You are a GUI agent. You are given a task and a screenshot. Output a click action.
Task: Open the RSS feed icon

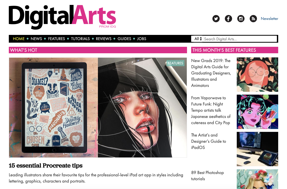point(253,19)
